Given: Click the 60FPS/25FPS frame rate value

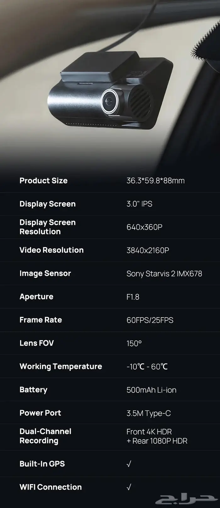Looking at the screenshot, I should [x=150, y=320].
